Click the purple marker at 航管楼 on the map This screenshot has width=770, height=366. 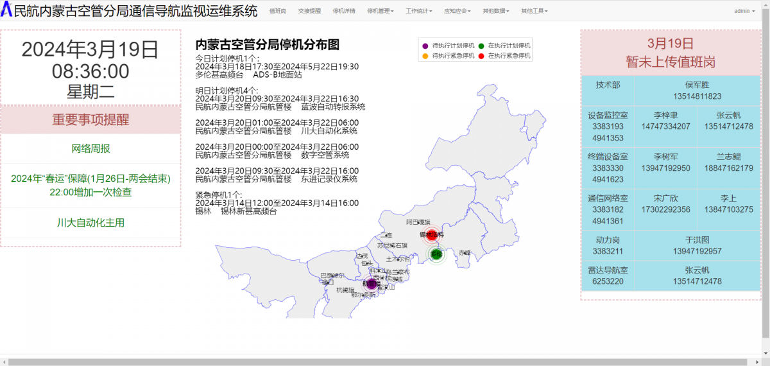371,284
